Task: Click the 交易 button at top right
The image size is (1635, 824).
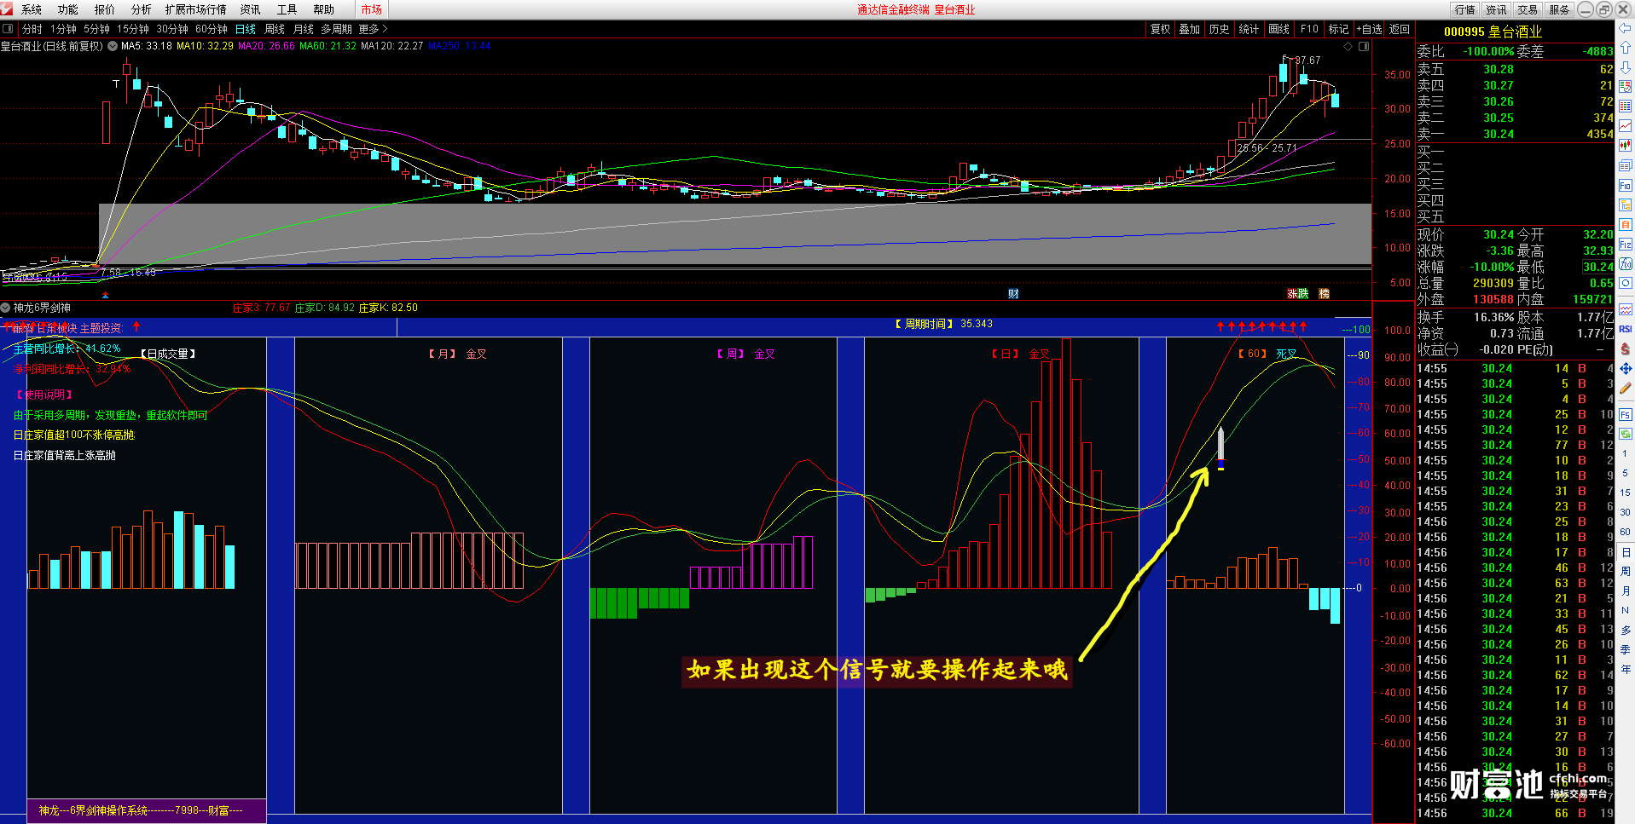Action: 1528,9
